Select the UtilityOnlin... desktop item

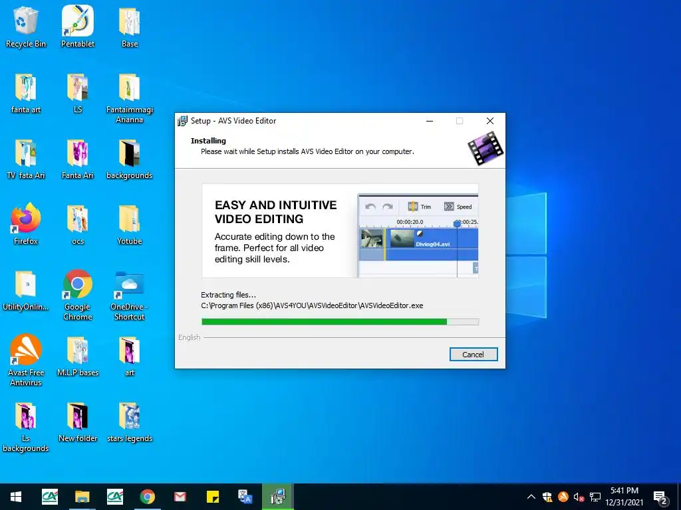pos(26,291)
